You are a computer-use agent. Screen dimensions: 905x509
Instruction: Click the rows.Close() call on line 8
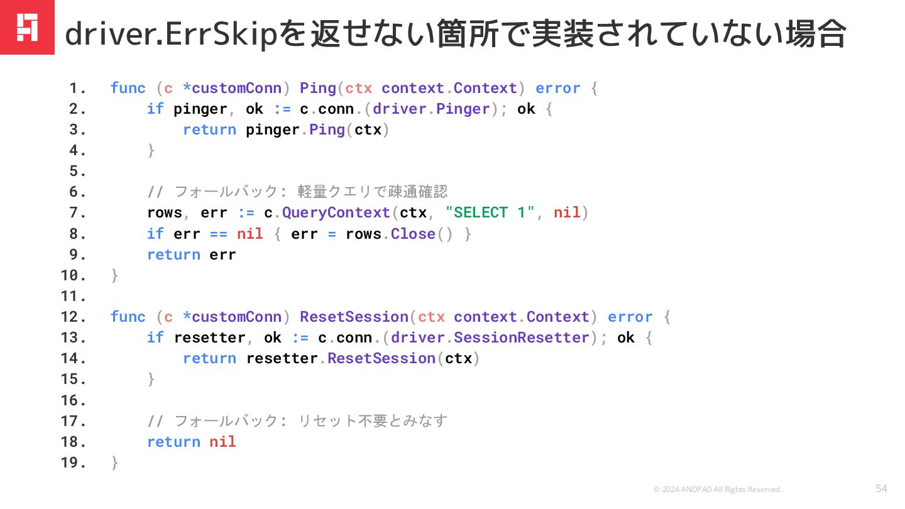(x=399, y=234)
